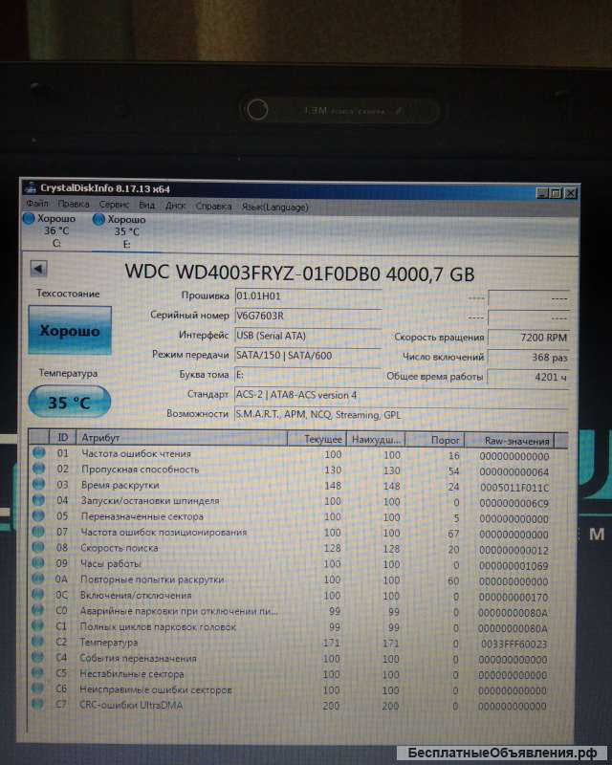Click status icon for C2 Температура
Viewport: 612px width, 765px height.
37,641
